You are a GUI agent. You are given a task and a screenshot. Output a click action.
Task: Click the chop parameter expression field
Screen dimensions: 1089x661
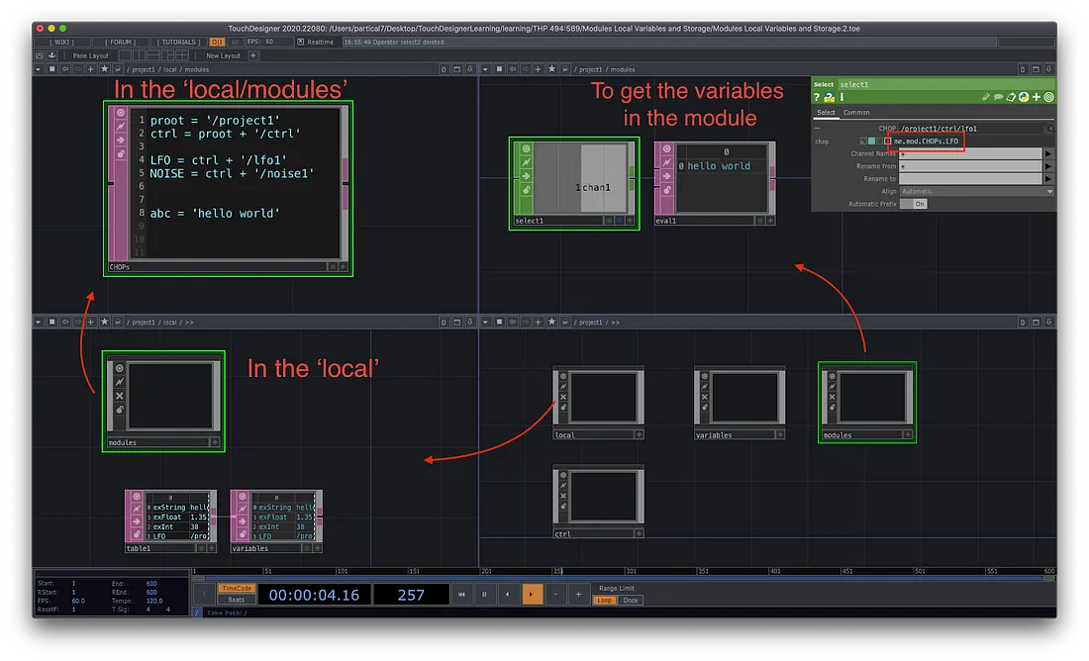coord(927,142)
